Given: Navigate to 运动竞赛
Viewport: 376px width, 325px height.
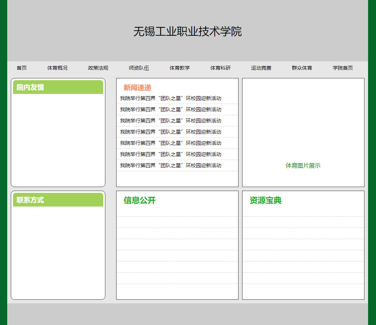Looking at the screenshot, I should [x=261, y=68].
